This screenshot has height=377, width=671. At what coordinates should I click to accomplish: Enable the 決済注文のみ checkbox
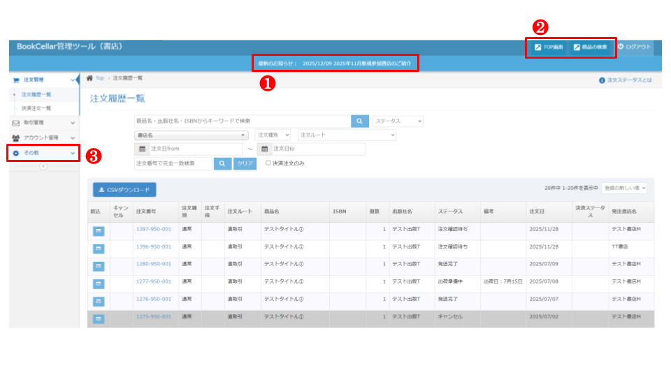[268, 163]
